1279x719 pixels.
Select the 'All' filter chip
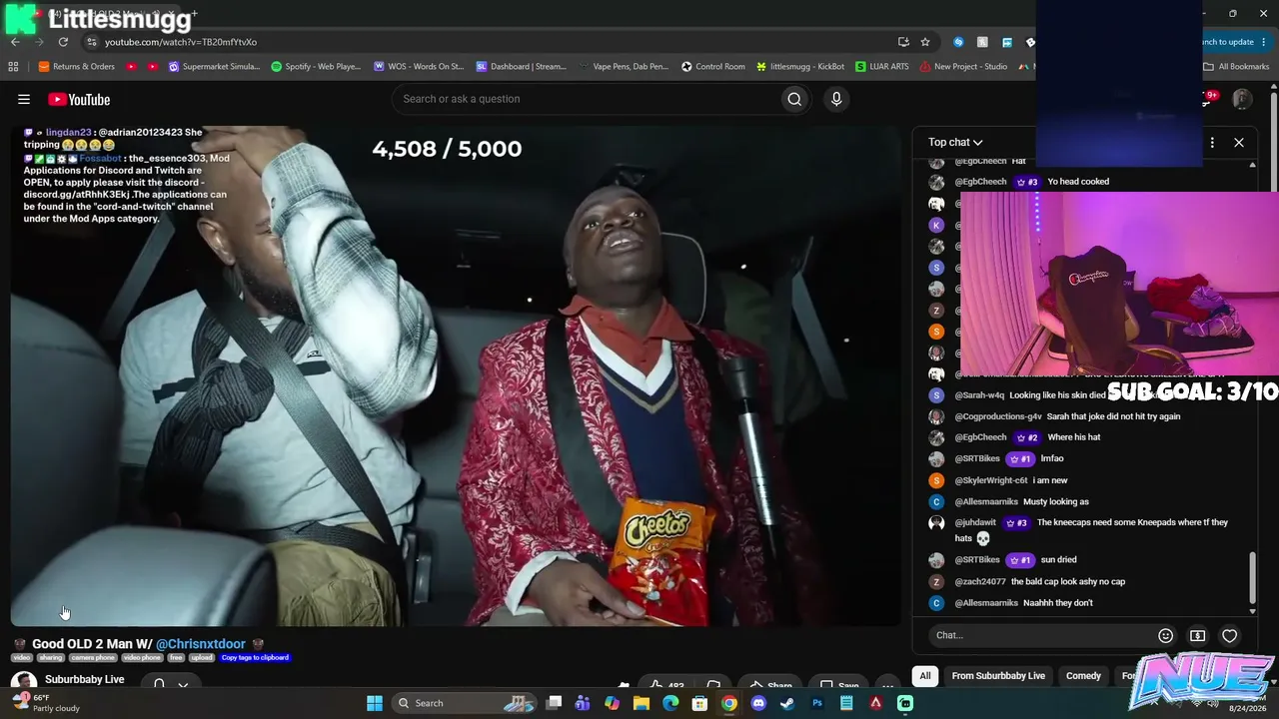(925, 676)
